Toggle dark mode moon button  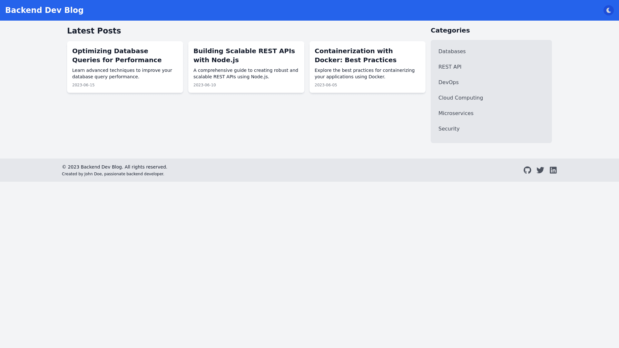608,10
